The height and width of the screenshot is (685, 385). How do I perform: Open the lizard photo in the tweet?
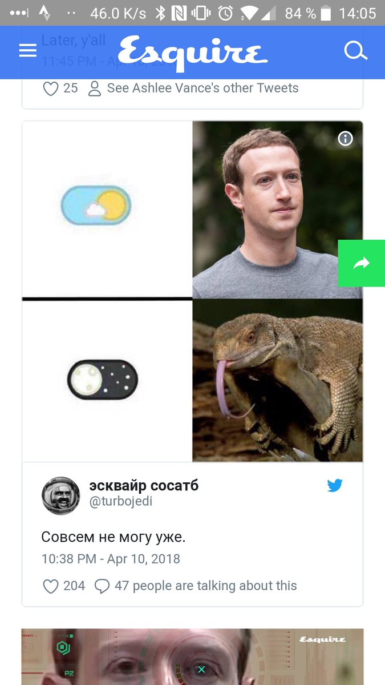tap(278, 380)
